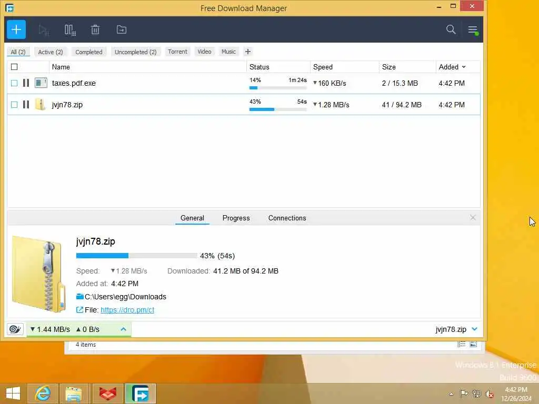This screenshot has width=539, height=404.
Task: Select the Completed filter tab
Action: (89, 52)
